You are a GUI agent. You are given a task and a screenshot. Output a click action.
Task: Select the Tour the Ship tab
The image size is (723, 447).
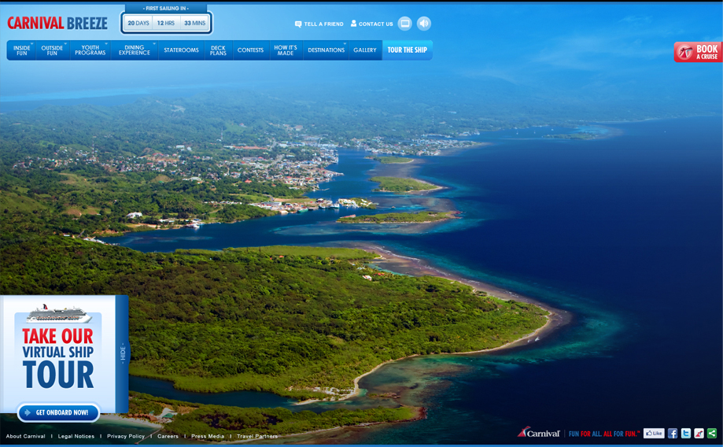pyautogui.click(x=407, y=50)
